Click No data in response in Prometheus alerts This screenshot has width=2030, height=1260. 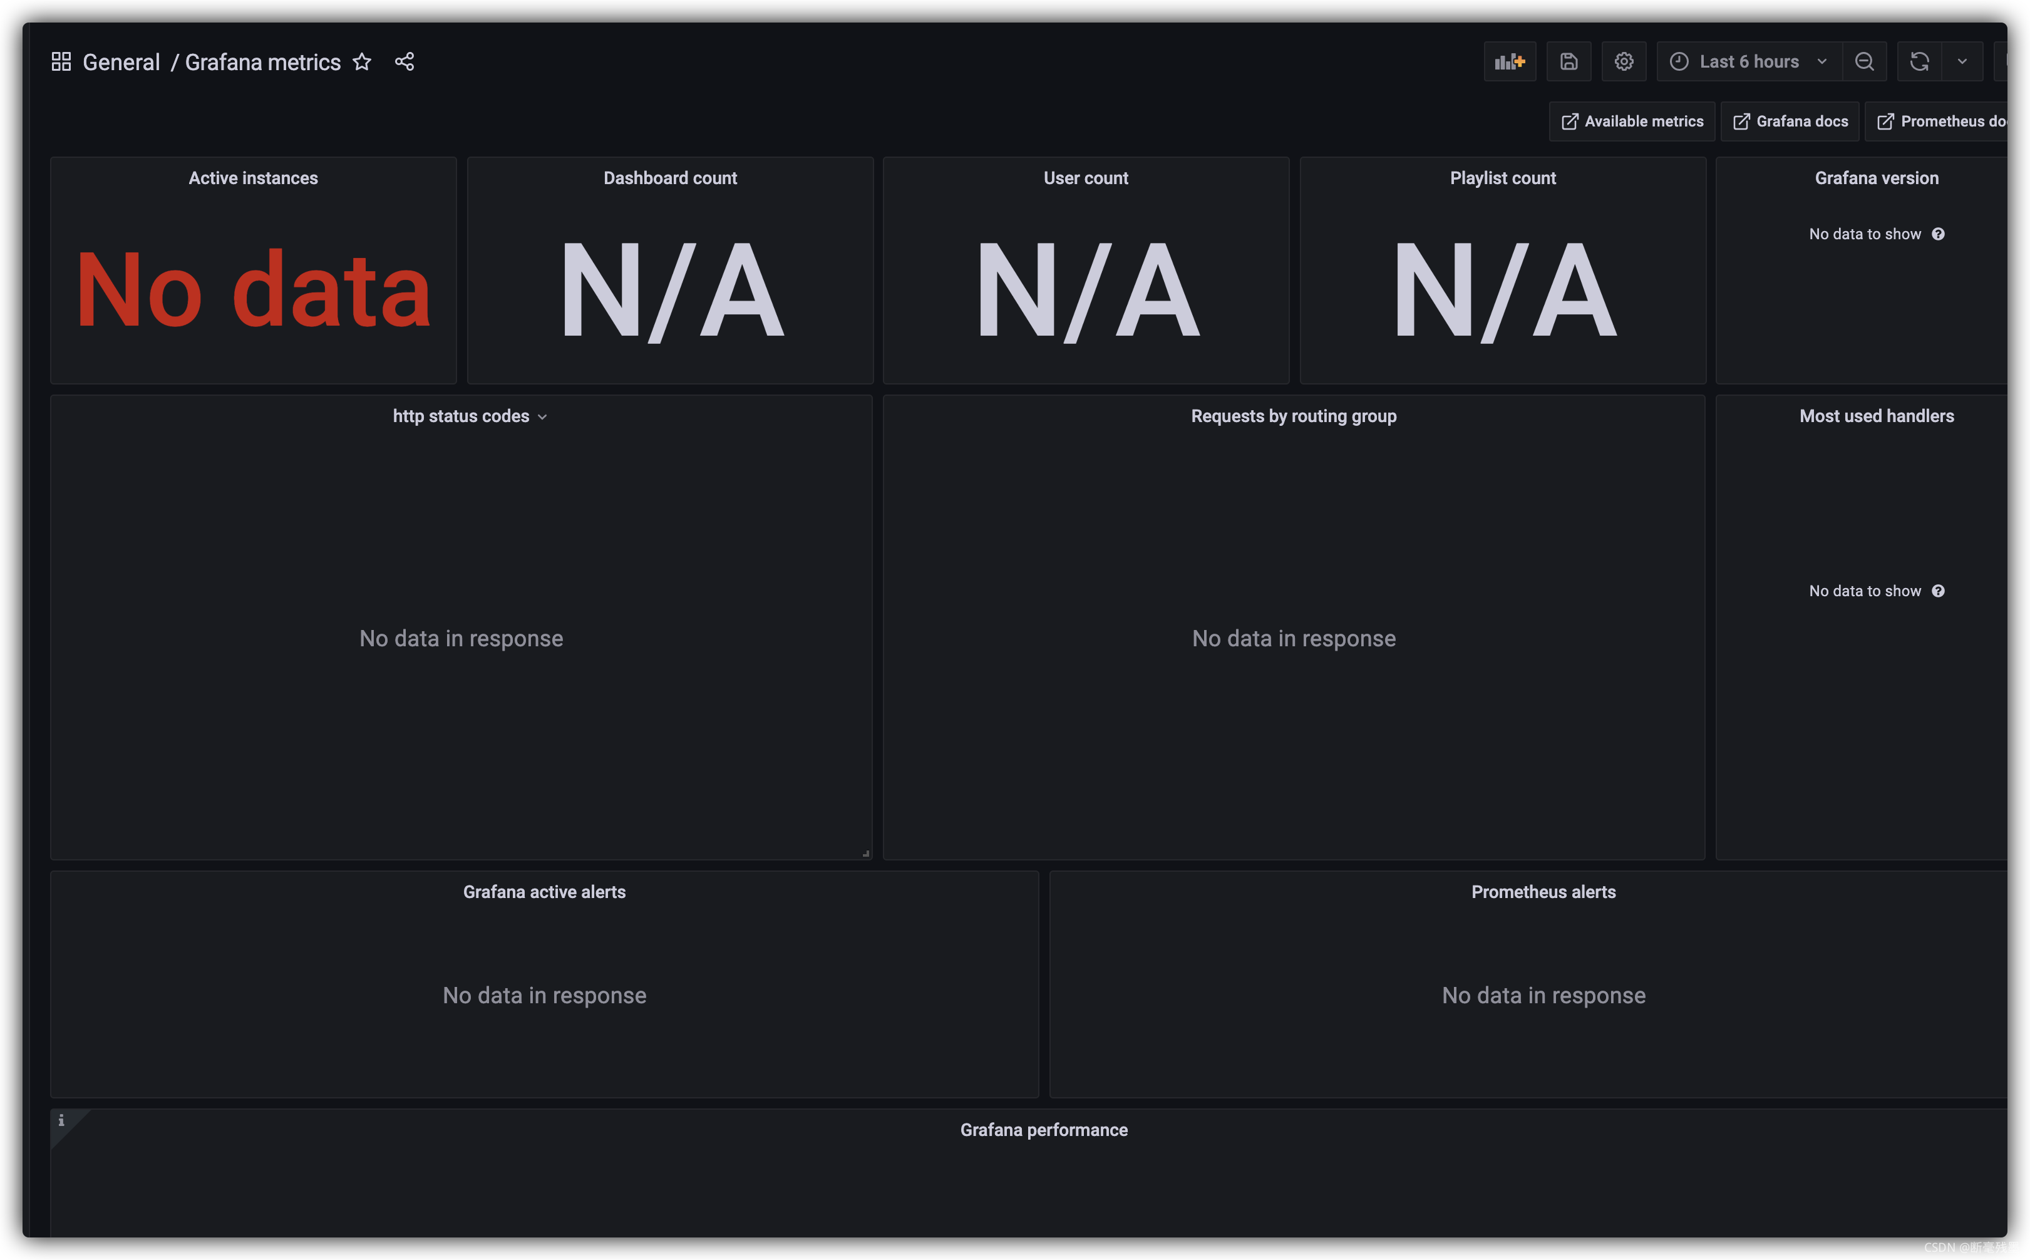(1543, 996)
